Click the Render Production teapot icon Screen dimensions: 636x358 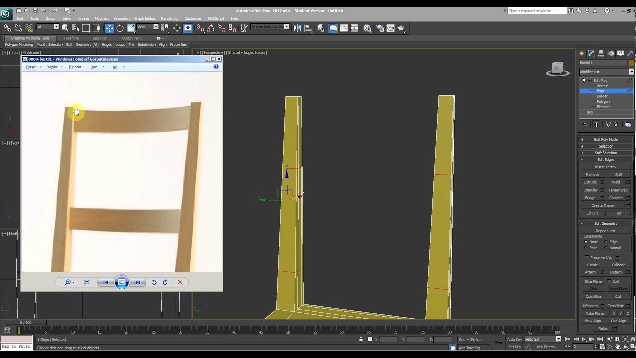(401, 28)
